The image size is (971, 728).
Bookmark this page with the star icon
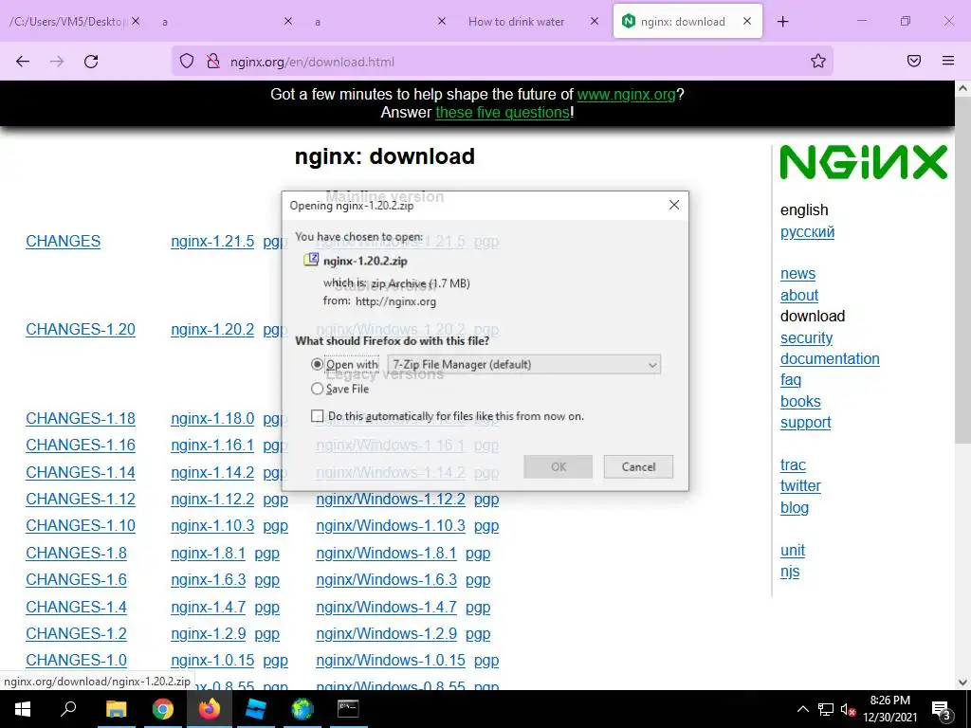point(818,61)
